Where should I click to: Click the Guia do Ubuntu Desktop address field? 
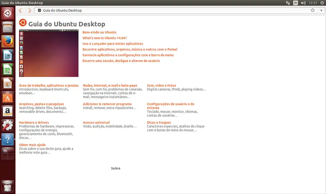(176, 11)
